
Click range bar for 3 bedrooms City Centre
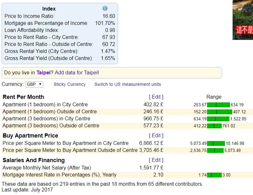[x=218, y=119]
